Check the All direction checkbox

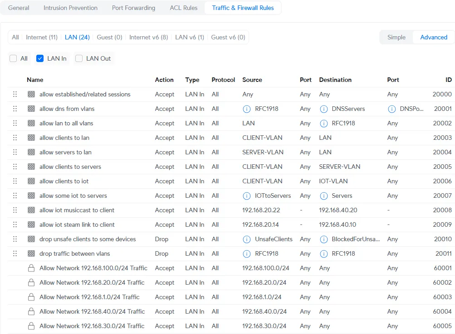tap(14, 58)
